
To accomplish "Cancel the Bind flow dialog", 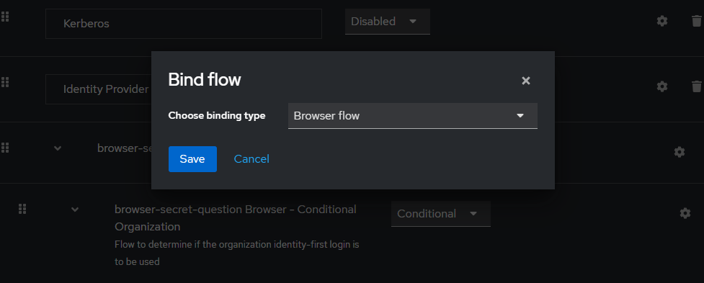I will pos(251,158).
